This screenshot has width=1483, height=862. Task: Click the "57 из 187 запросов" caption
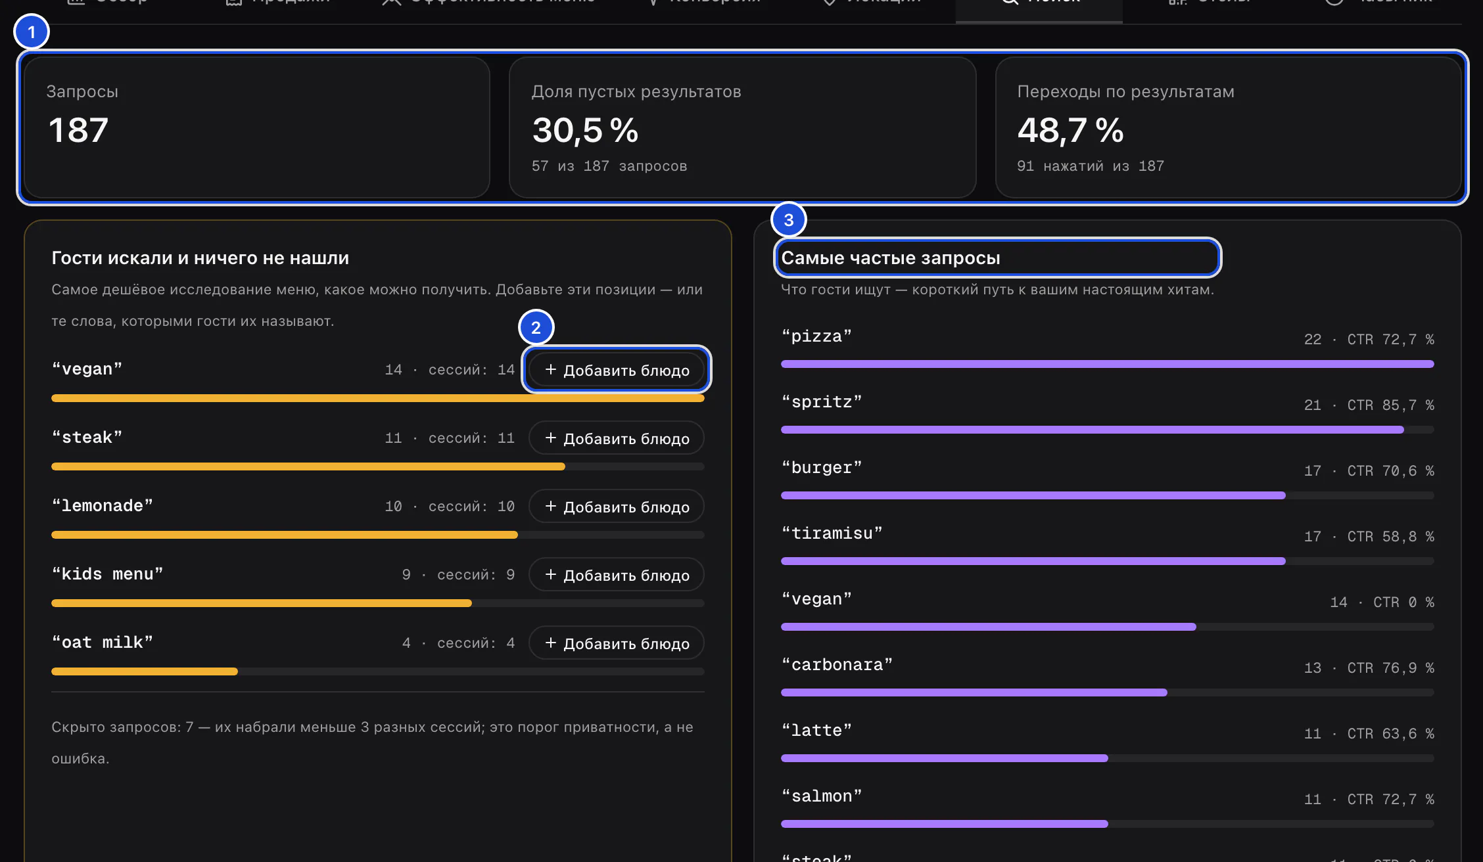pos(609,166)
